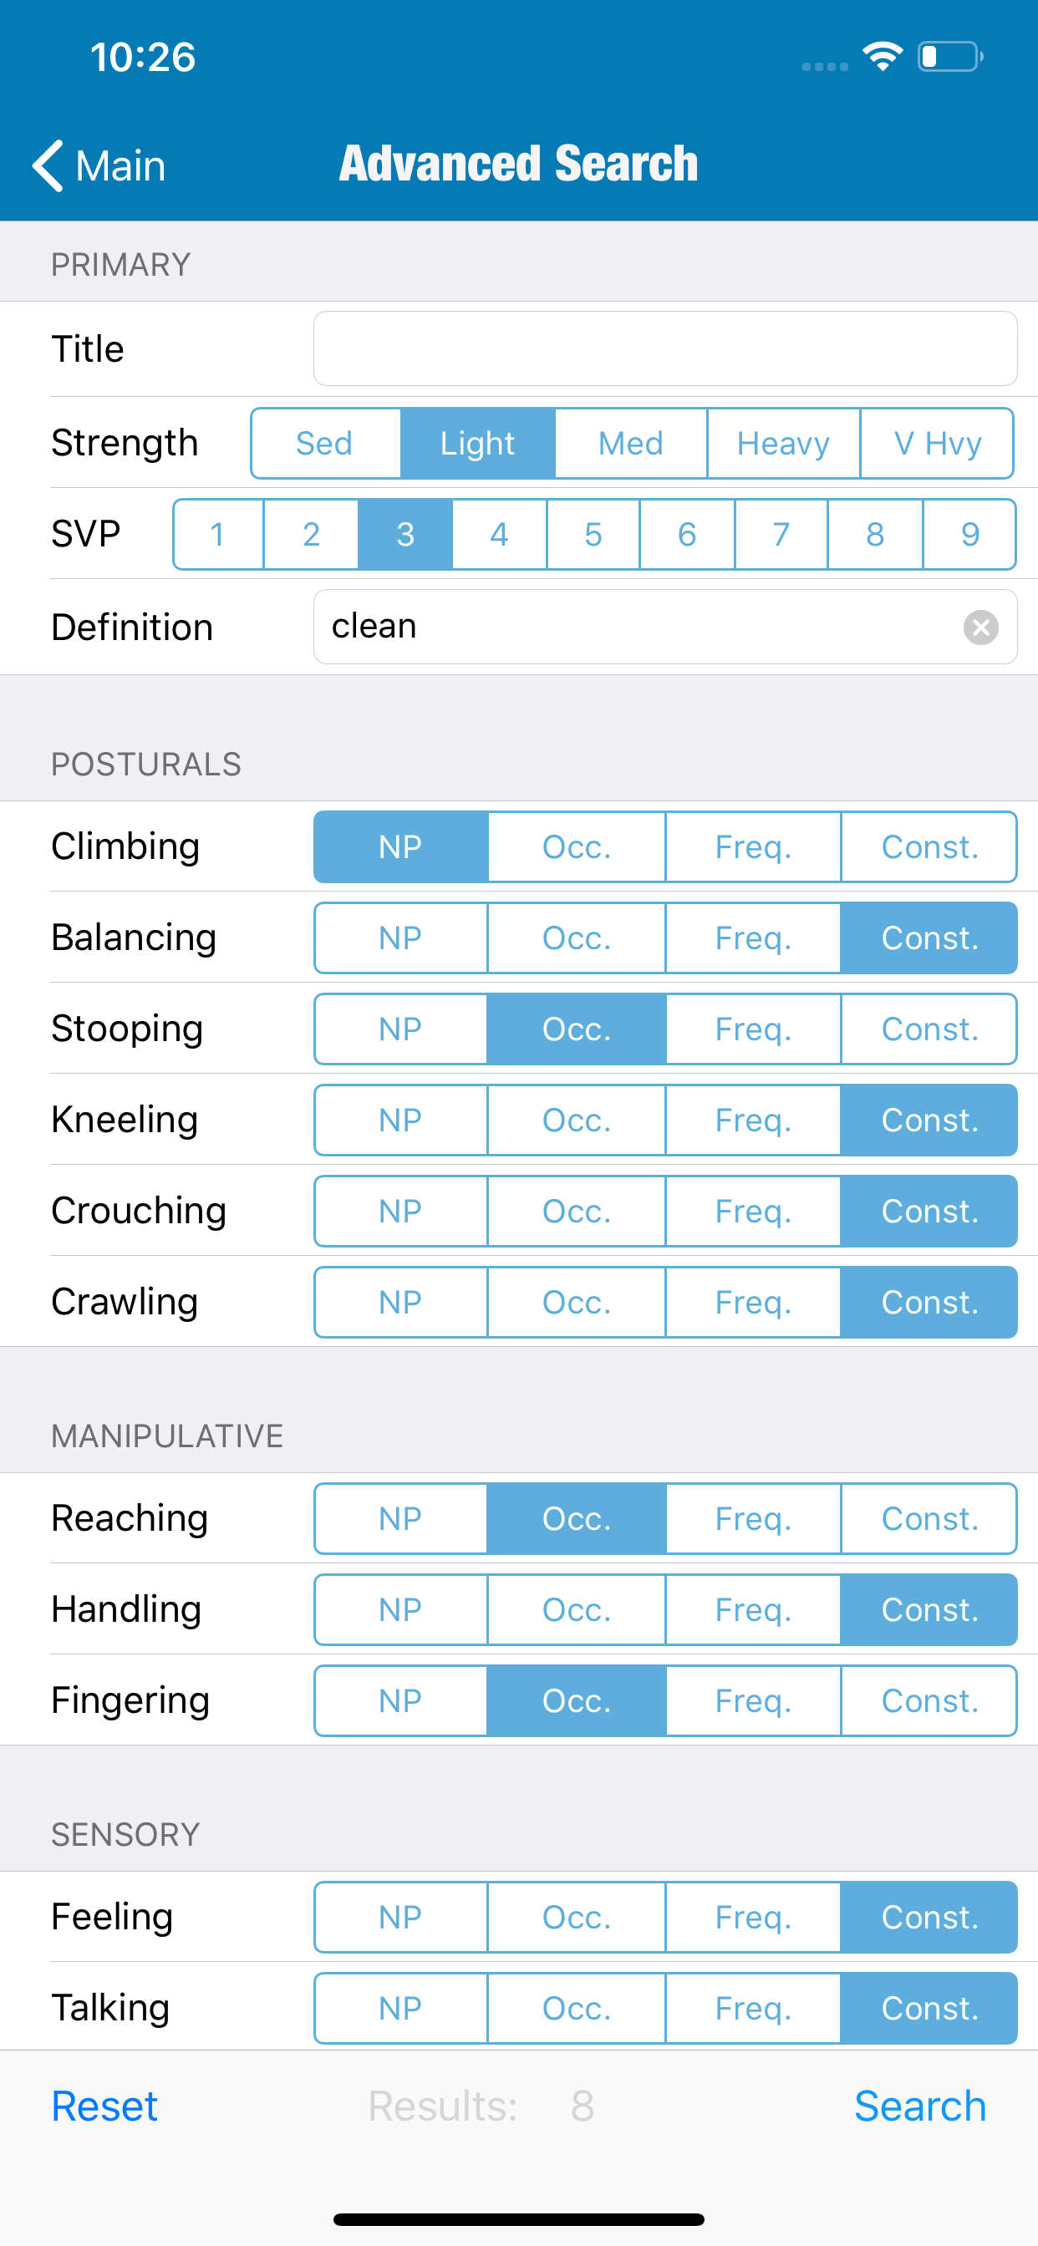The height and width of the screenshot is (2246, 1038).
Task: Set SVP level to 5
Action: click(593, 535)
